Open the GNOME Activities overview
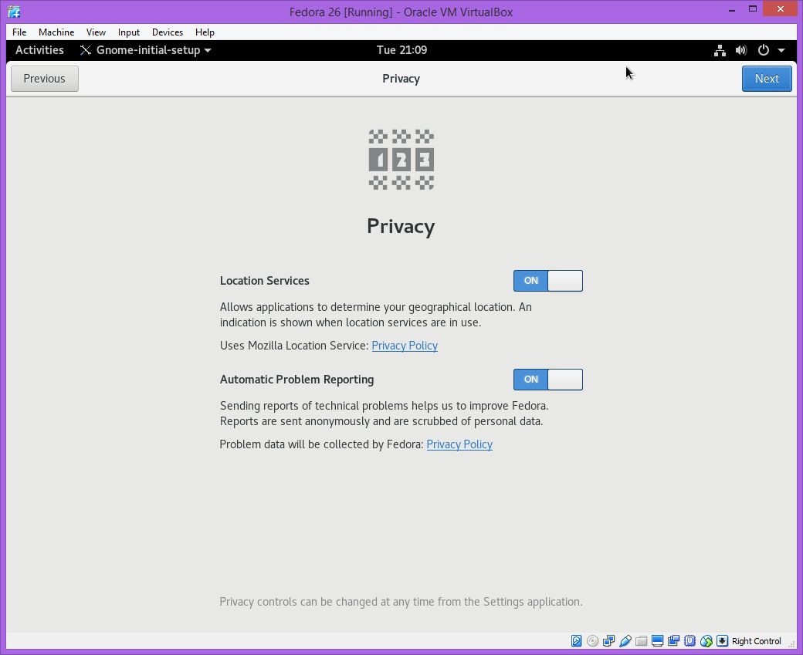Image resolution: width=803 pixels, height=655 pixels. coord(39,50)
